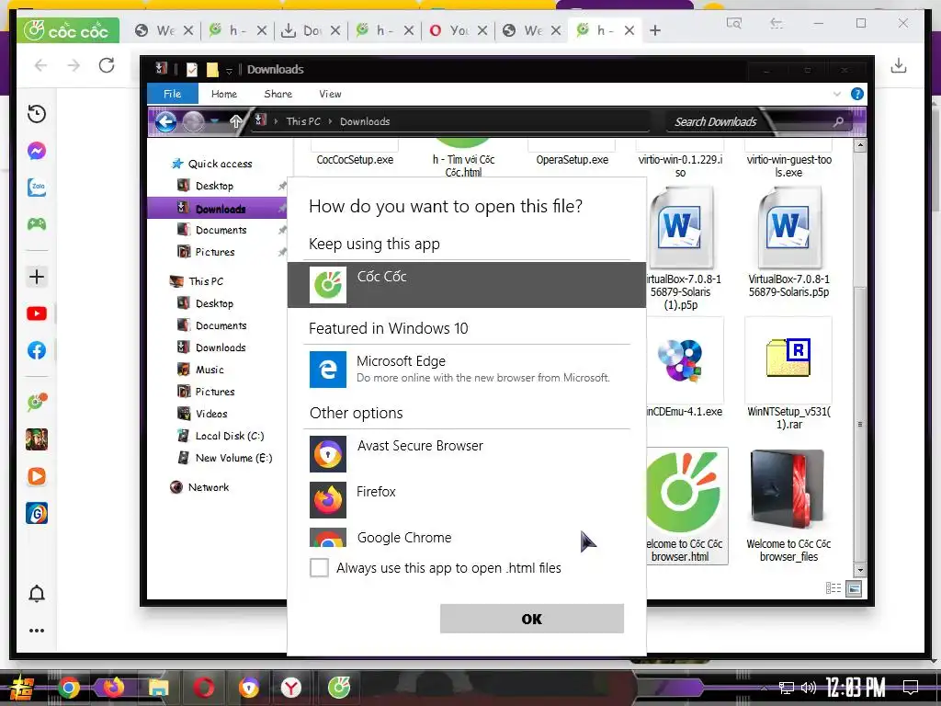This screenshot has width=941, height=706.
Task: Select the Welcome to Cốc Cốc browser_files folder
Action: 788,507
